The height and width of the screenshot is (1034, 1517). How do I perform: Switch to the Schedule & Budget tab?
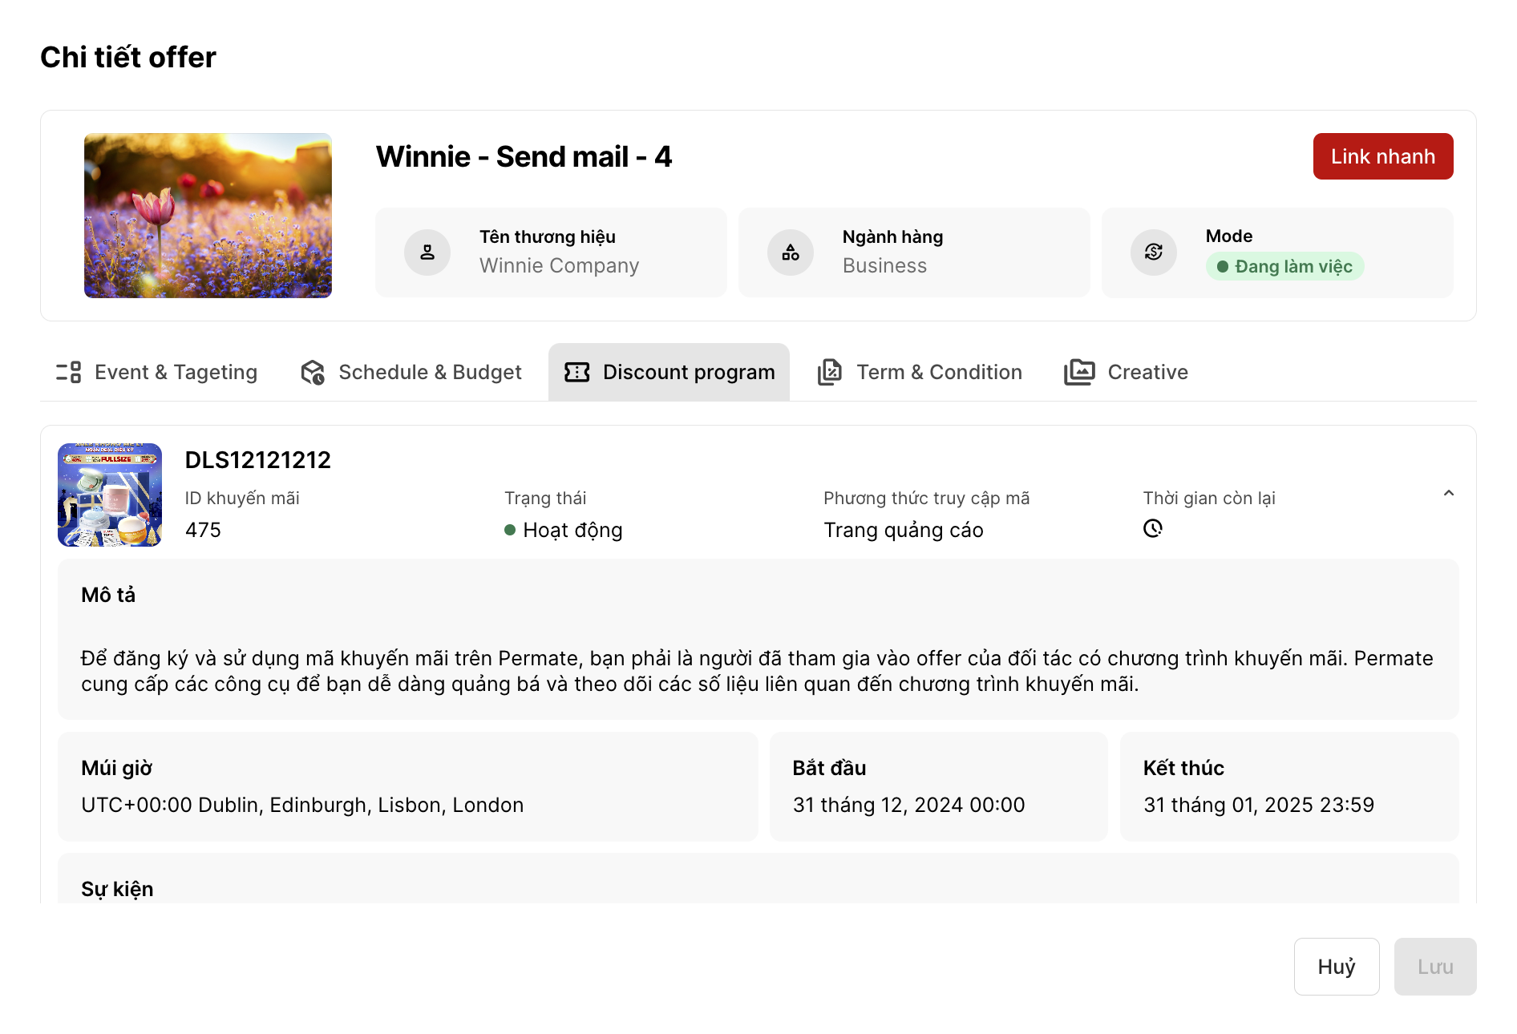(430, 372)
